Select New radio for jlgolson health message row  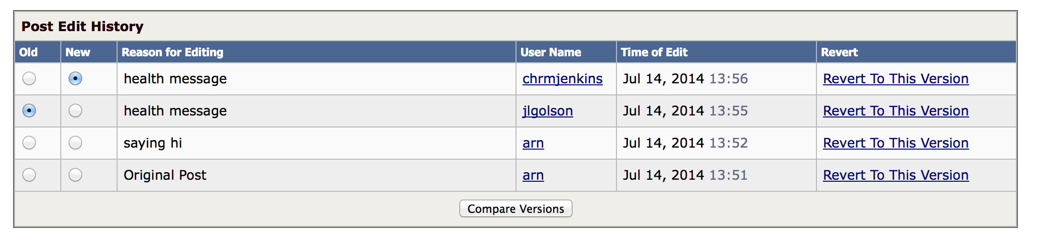[x=75, y=110]
